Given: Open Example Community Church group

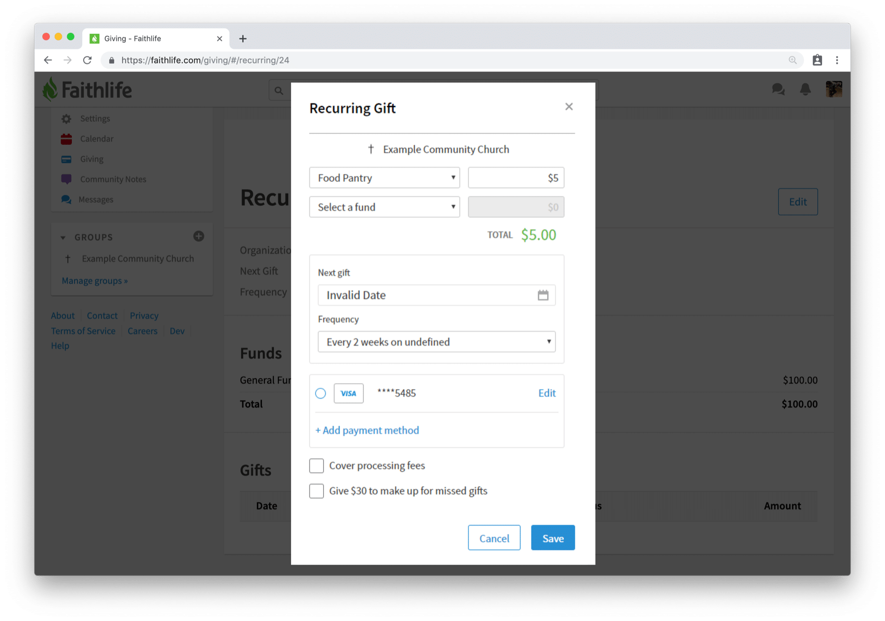Looking at the screenshot, I should (x=137, y=259).
